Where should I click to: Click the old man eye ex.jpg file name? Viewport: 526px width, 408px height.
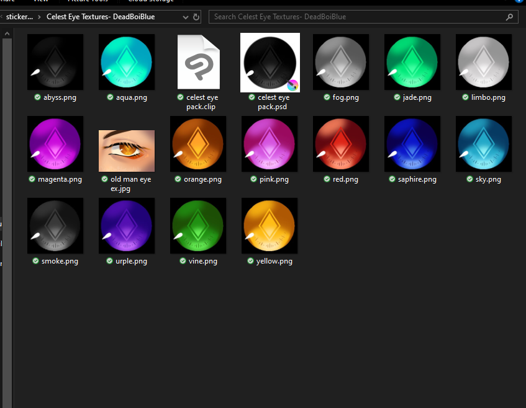(x=130, y=184)
